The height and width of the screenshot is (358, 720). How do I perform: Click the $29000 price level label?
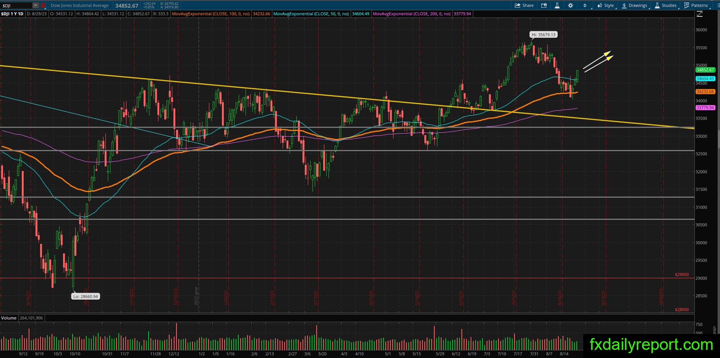click(682, 274)
